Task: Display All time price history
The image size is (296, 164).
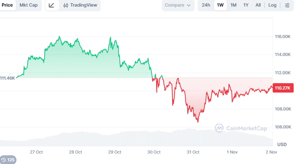Action: (258, 5)
